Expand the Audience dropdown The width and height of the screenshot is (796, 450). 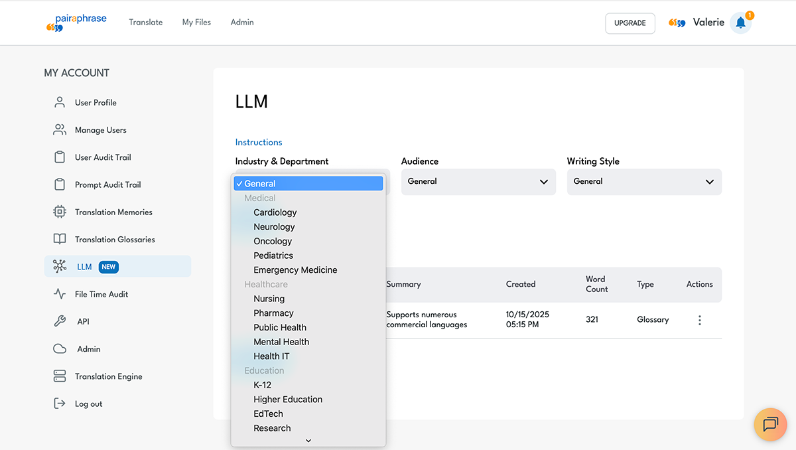coord(478,181)
